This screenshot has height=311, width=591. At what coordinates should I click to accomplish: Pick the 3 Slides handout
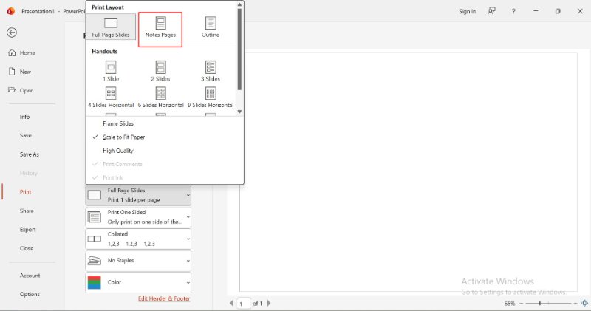[211, 71]
